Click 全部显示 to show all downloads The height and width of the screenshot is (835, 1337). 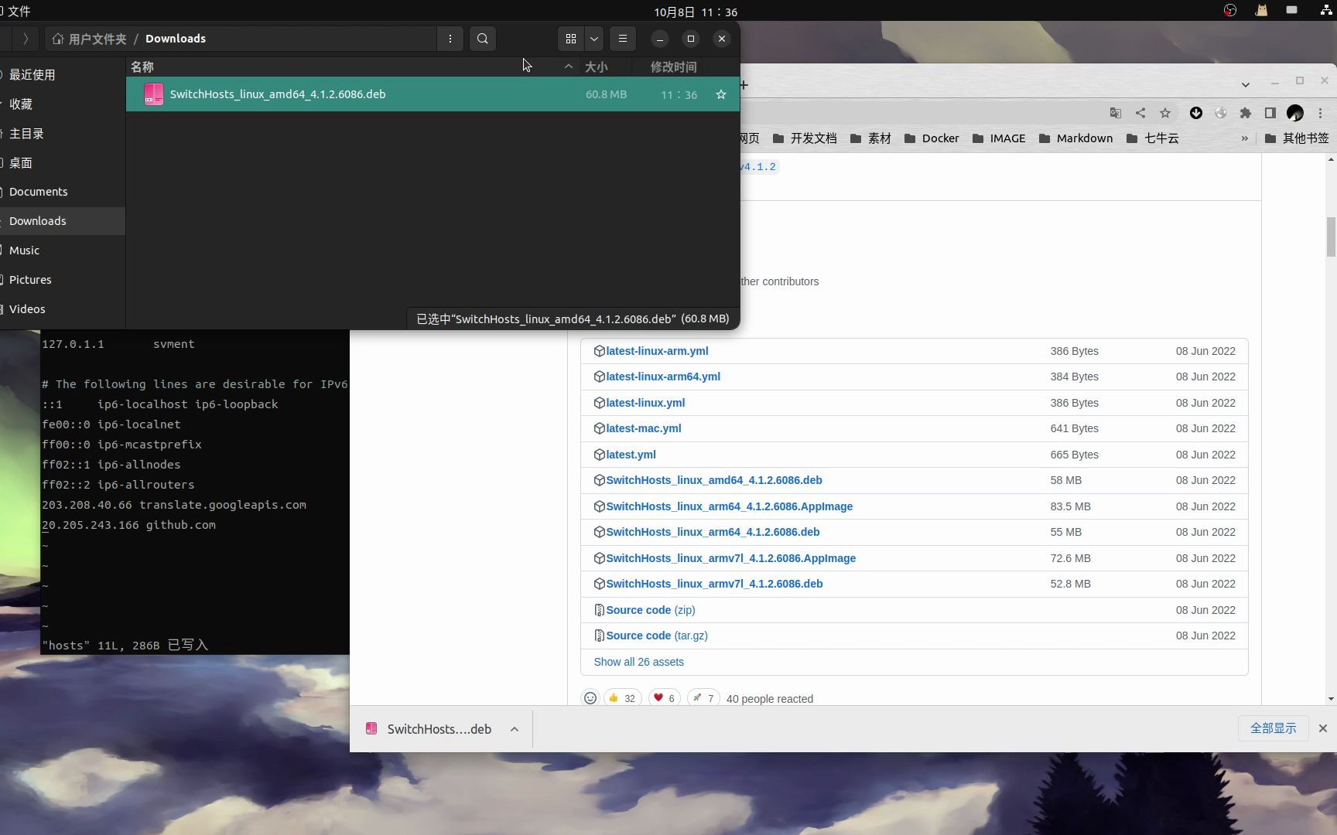[x=1274, y=728]
